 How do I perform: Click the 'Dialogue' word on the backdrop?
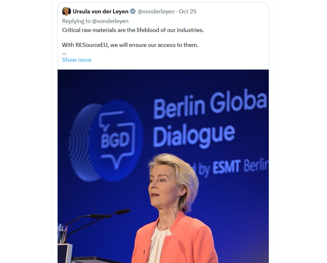(x=194, y=136)
